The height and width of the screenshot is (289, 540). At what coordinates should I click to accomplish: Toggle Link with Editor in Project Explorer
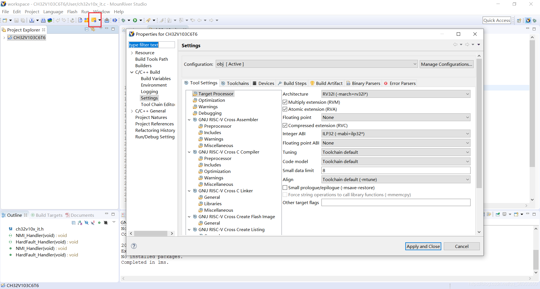point(93,29)
